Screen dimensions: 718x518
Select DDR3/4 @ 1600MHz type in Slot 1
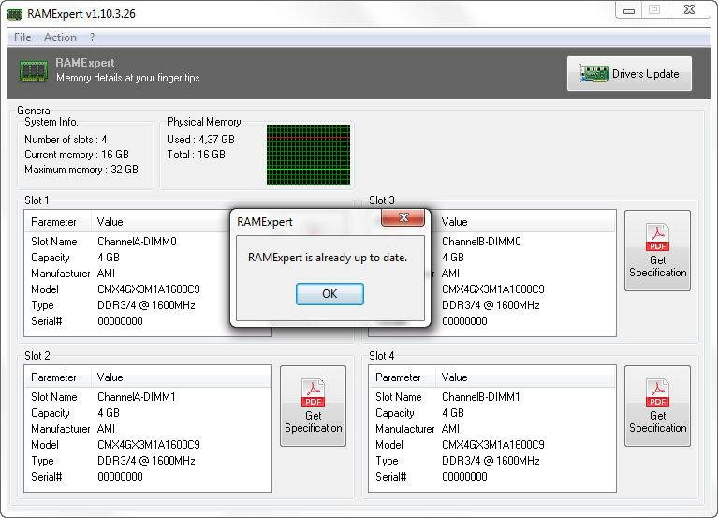pos(147,305)
